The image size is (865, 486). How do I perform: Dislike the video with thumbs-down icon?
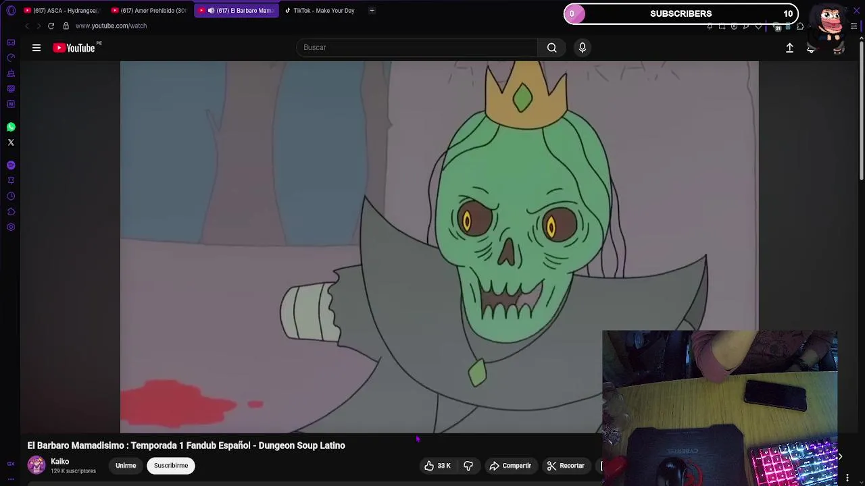(x=468, y=466)
